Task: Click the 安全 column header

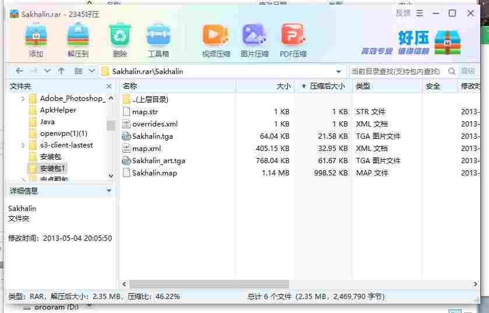Action: pos(439,86)
